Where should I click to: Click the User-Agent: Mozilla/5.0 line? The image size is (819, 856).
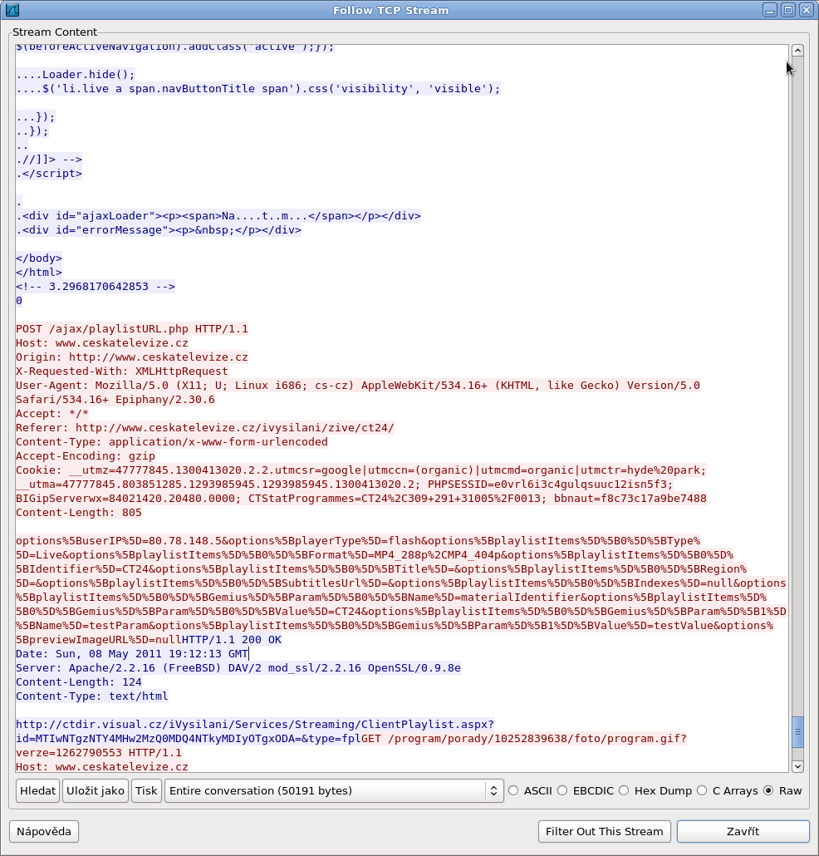tap(358, 386)
